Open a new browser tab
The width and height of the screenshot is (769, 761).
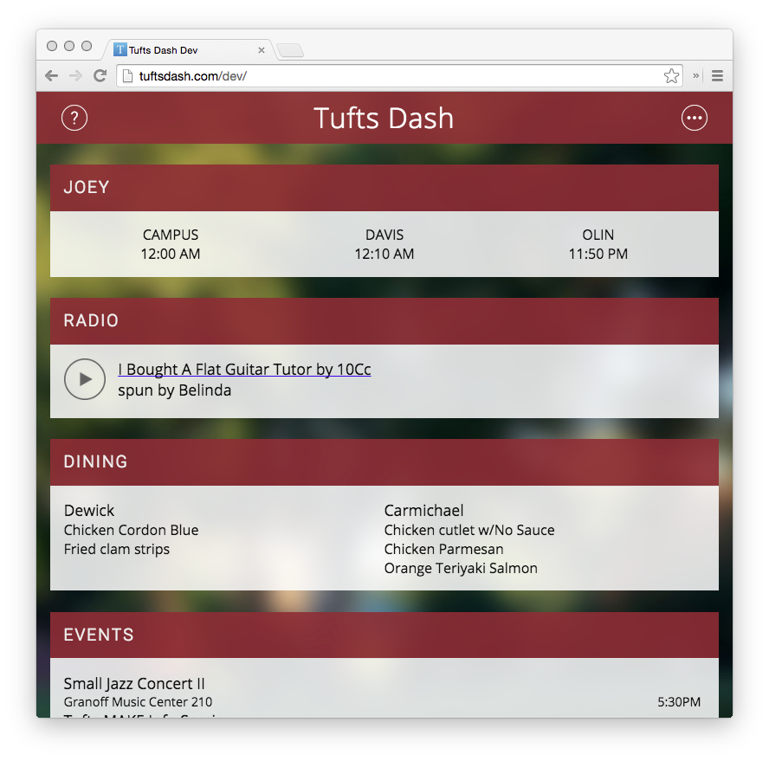pyautogui.click(x=290, y=50)
